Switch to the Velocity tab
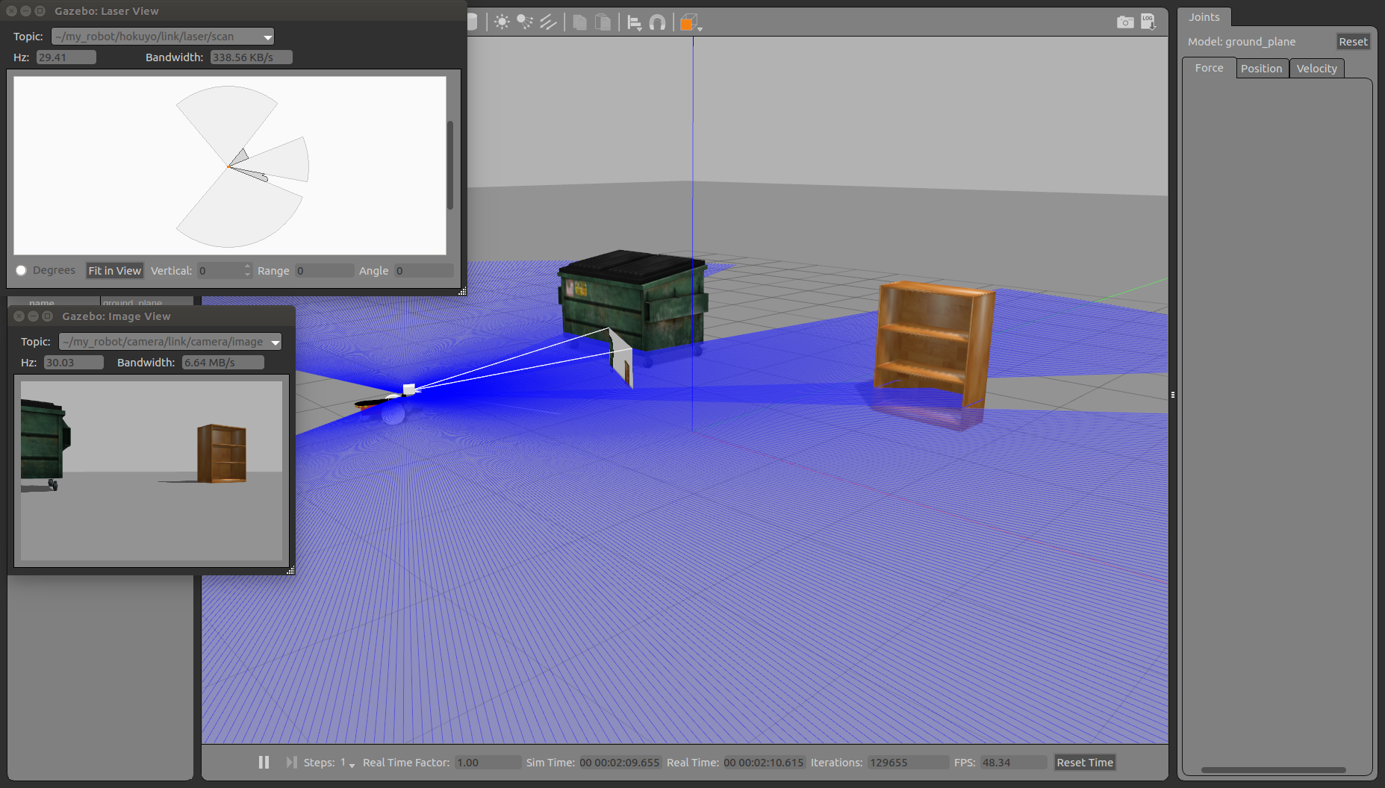 1316,68
